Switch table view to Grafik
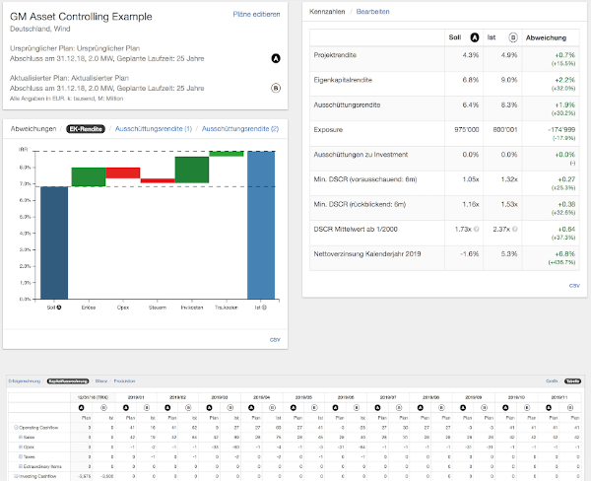 coord(552,378)
